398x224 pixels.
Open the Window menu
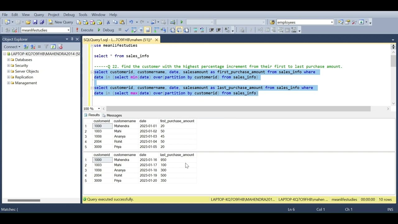tap(98, 15)
